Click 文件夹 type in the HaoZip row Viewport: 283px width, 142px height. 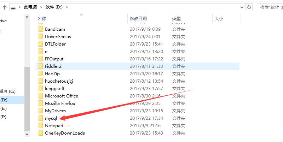point(179,74)
